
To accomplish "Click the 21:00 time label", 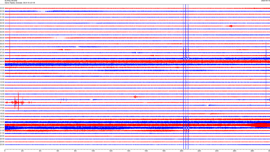I will [x=2, y=130].
